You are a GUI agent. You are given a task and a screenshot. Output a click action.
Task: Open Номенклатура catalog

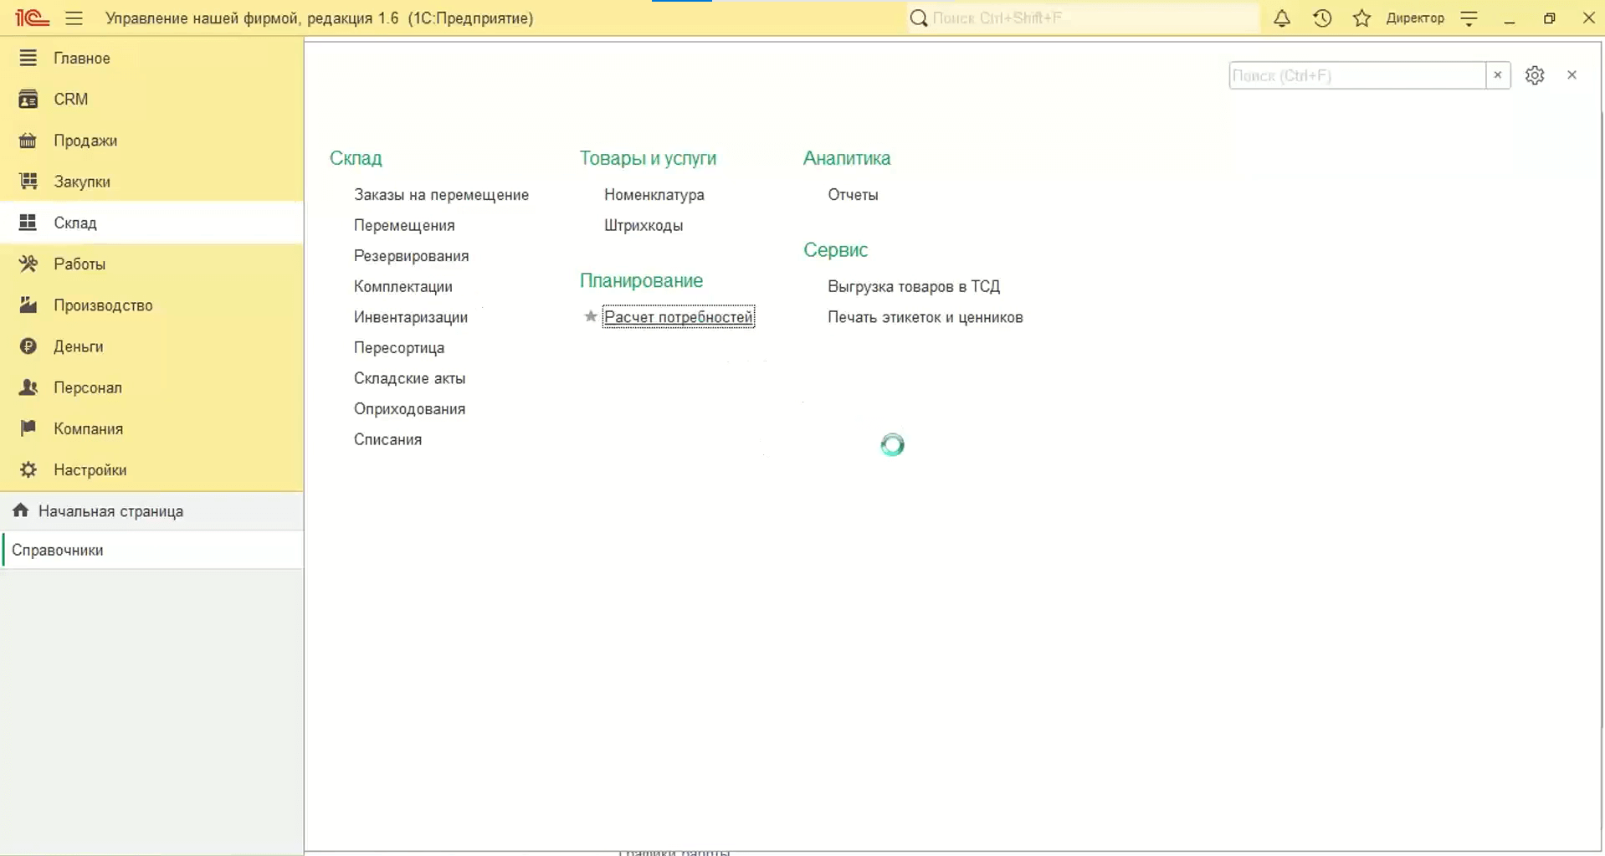pyautogui.click(x=654, y=194)
